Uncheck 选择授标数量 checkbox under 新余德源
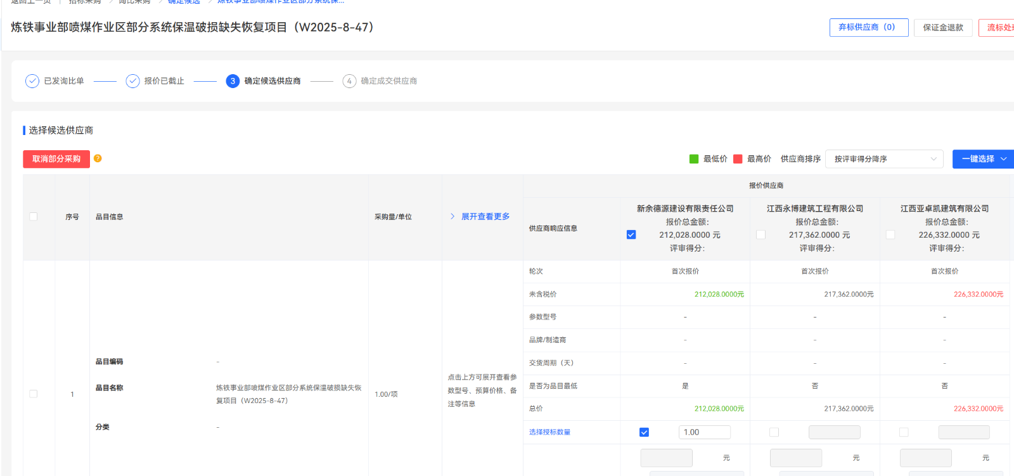Screen dimensions: 1014x476 coord(645,432)
